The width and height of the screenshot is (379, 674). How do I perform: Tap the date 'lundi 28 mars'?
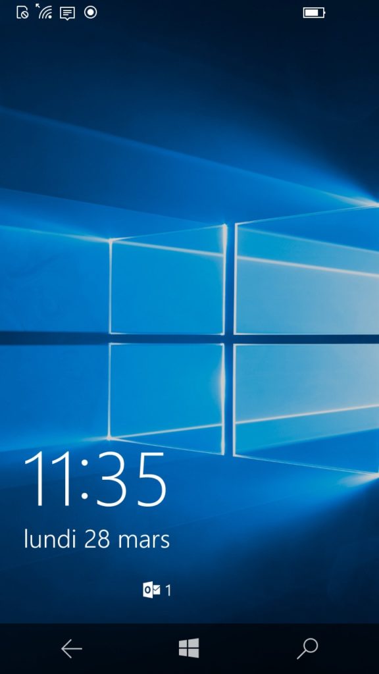(x=97, y=539)
